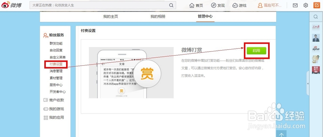Select 消息管理 in sidebar
This screenshot has width=323, height=137.
coord(56,71)
